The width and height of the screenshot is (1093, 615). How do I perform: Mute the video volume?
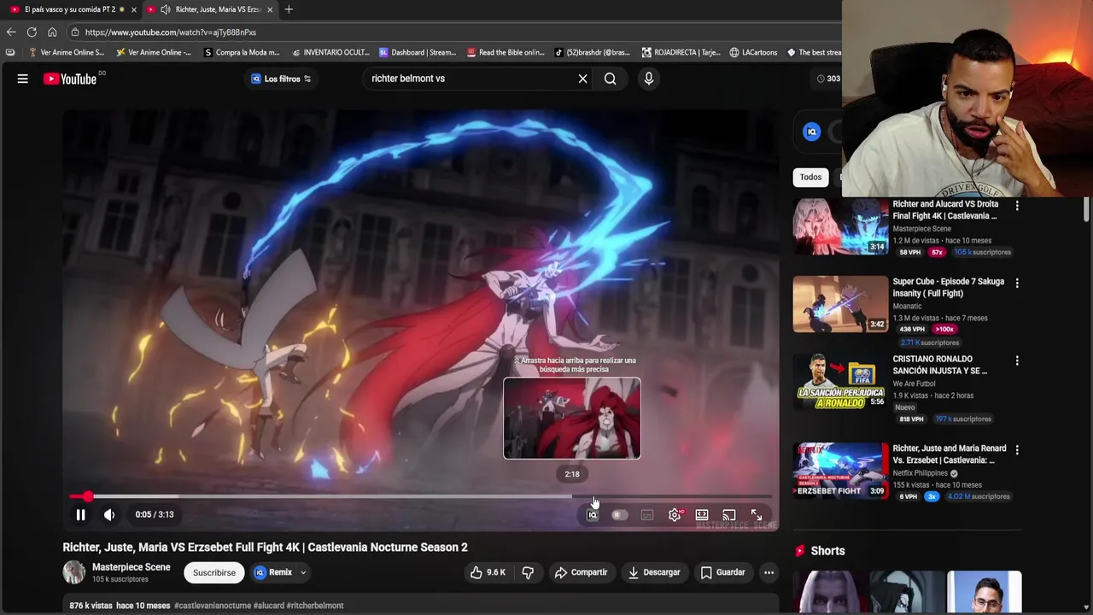coord(109,514)
